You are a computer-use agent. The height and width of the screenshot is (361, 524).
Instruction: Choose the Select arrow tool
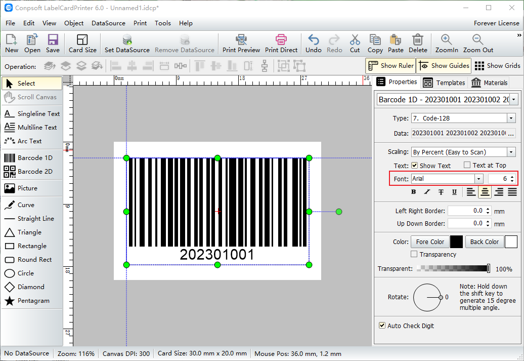point(32,84)
